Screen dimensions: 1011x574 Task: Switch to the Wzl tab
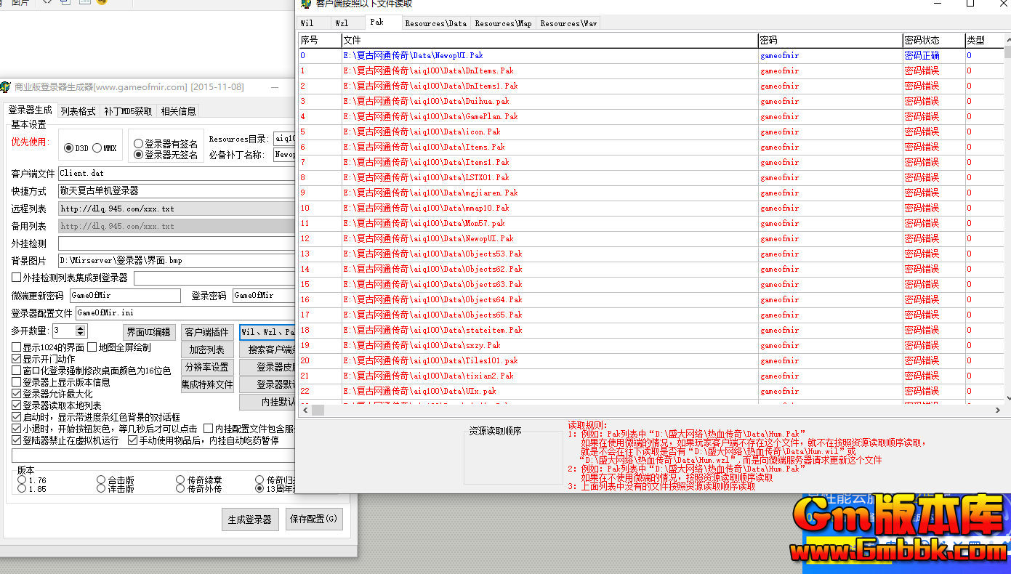(x=342, y=23)
